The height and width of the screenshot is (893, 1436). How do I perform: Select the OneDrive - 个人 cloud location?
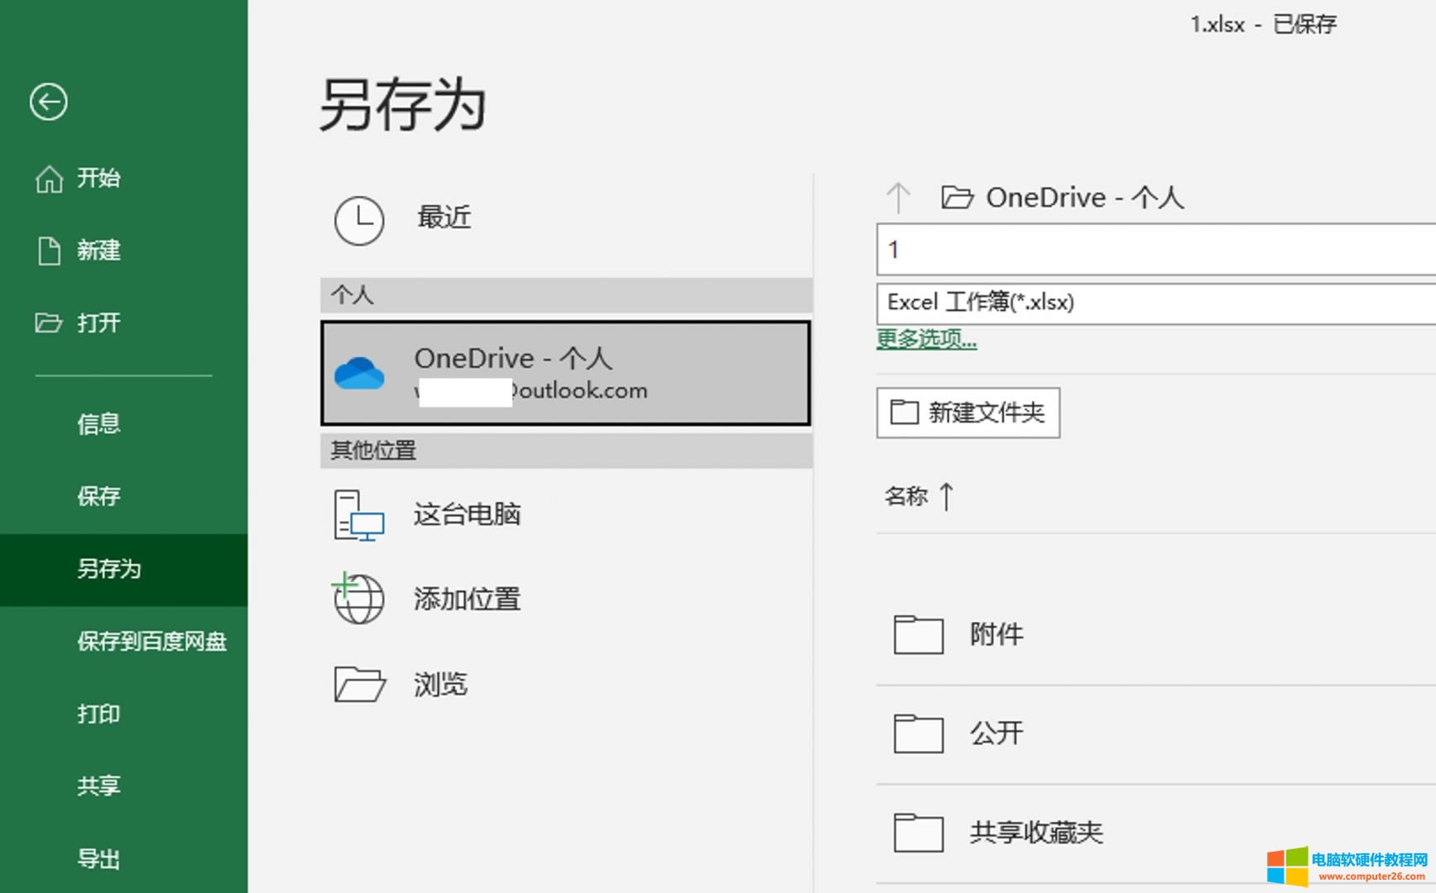point(565,372)
